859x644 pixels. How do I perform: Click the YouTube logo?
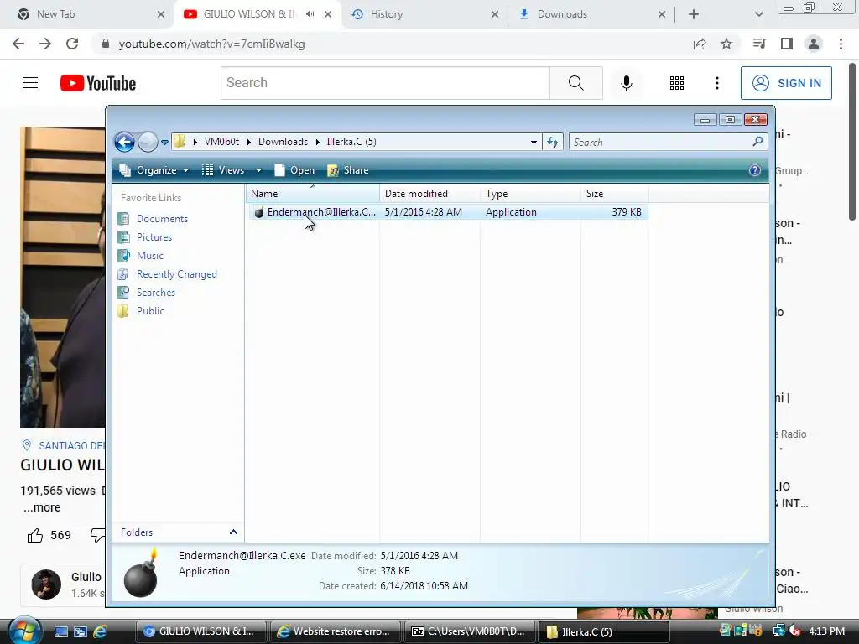(x=98, y=83)
